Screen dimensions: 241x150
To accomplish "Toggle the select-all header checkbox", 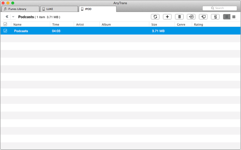I will coord(5,24).
